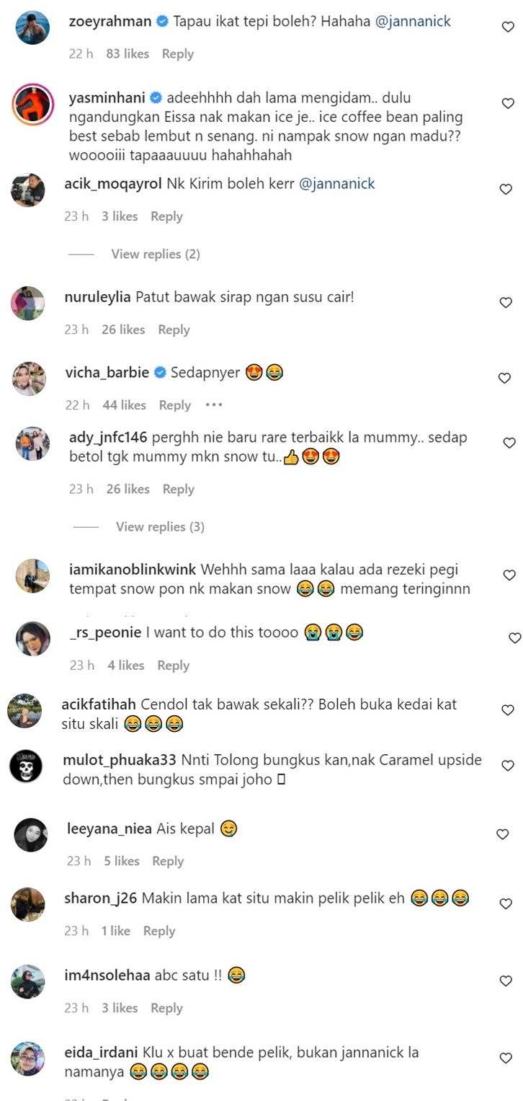Viewport: 523px width, 1101px height.
Task: Open the @jannanick mention in acik_moqayrol's comment
Action: (337, 184)
